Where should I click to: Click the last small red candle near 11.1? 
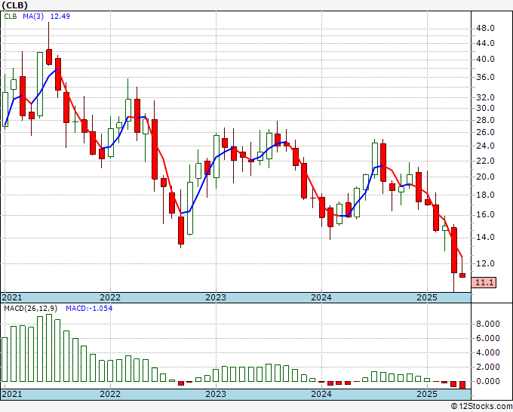pos(462,275)
